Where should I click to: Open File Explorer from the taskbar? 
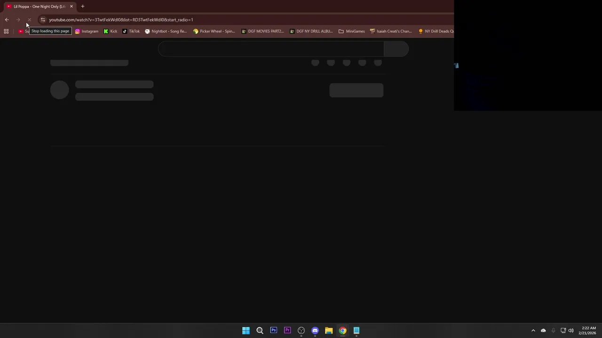pyautogui.click(x=329, y=330)
